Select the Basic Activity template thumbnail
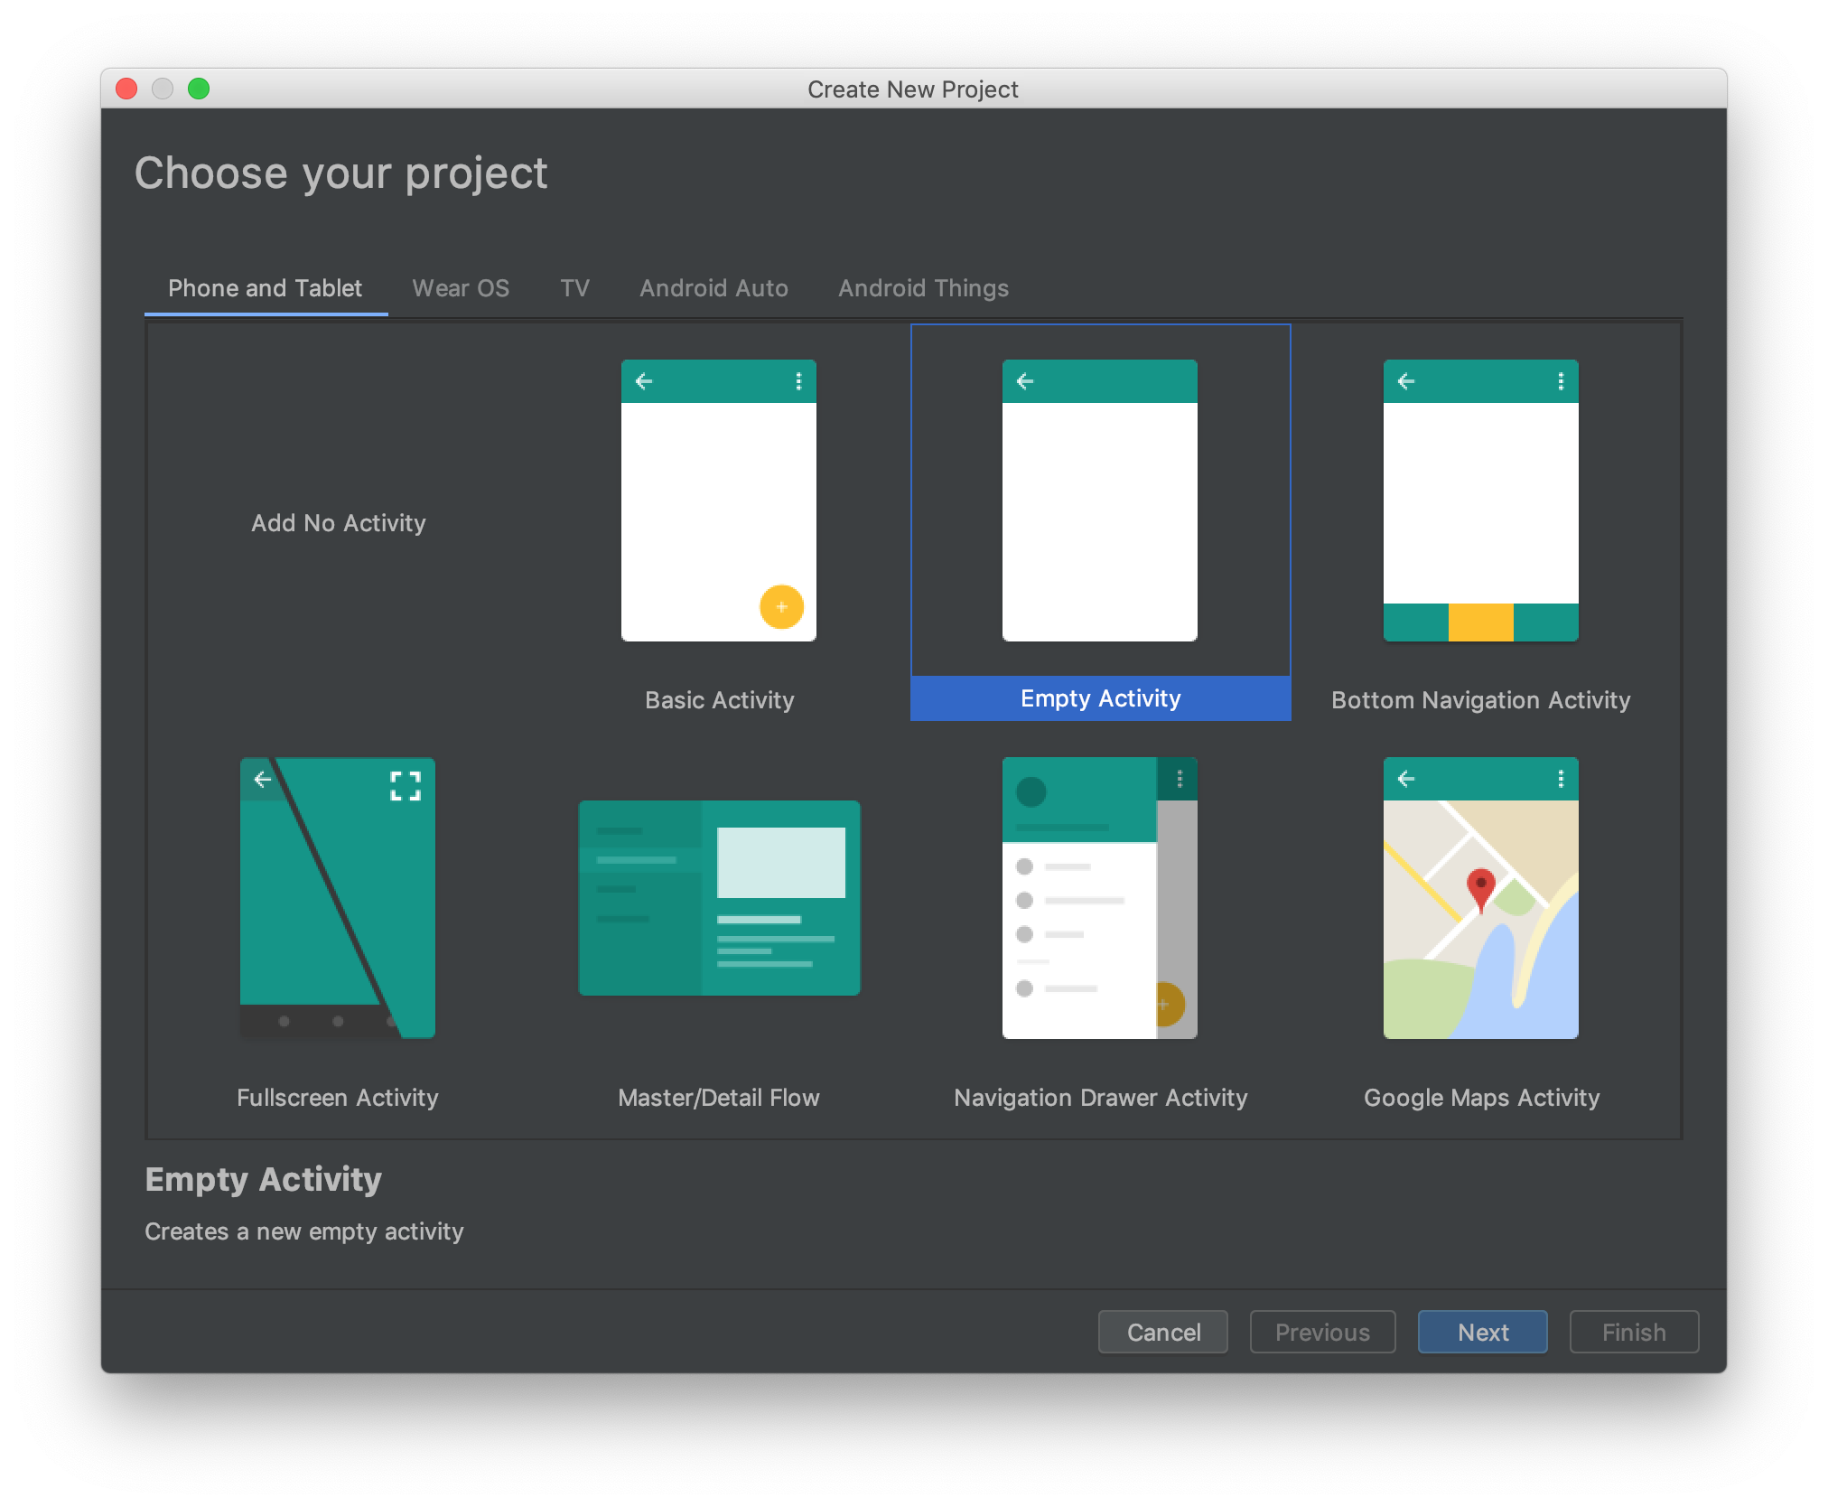This screenshot has height=1507, width=1828. click(x=718, y=501)
